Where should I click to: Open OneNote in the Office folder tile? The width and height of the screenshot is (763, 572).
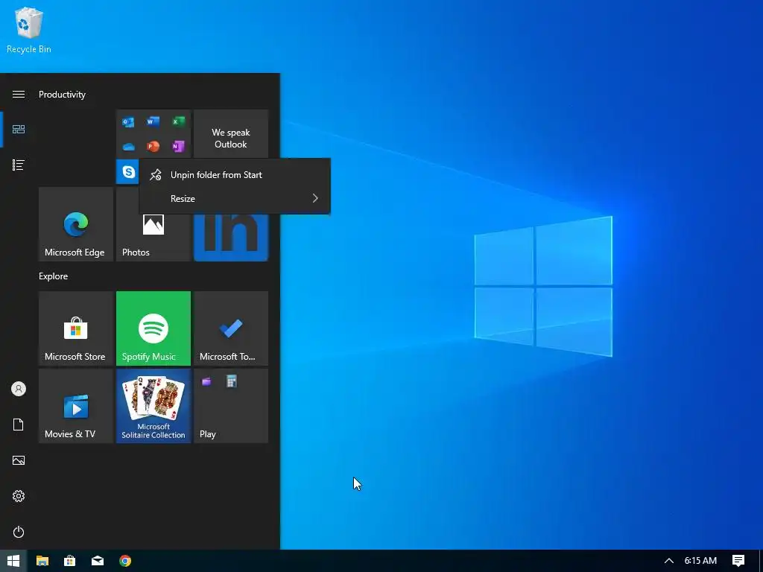coord(178,147)
